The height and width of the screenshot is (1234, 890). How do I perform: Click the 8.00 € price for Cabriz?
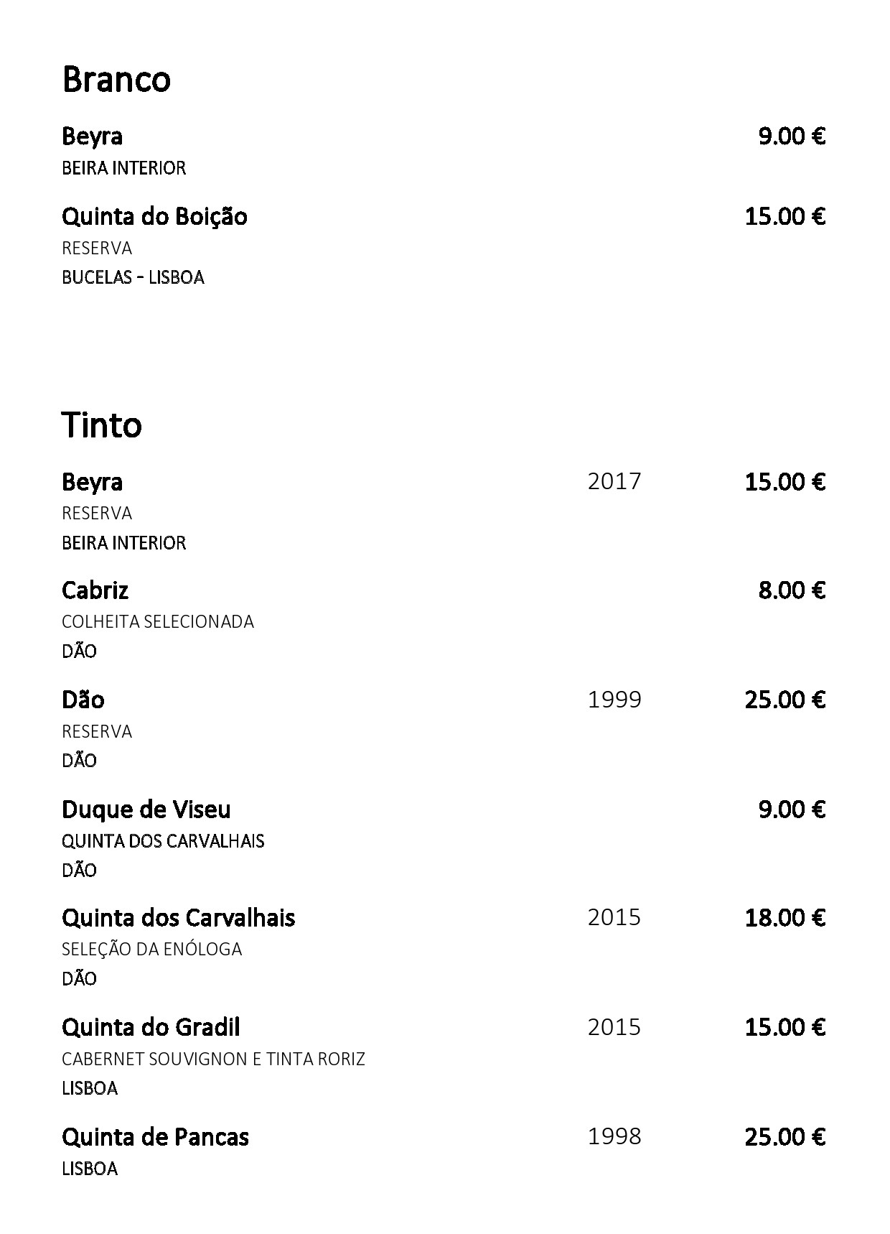pyautogui.click(x=792, y=590)
